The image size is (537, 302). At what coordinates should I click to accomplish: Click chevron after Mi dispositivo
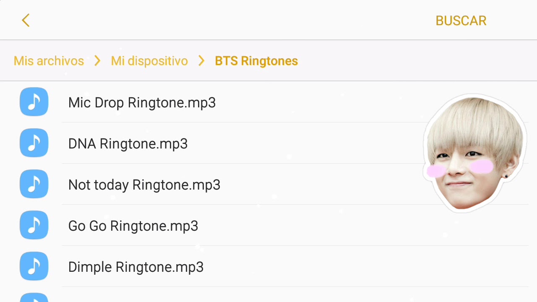tap(201, 61)
